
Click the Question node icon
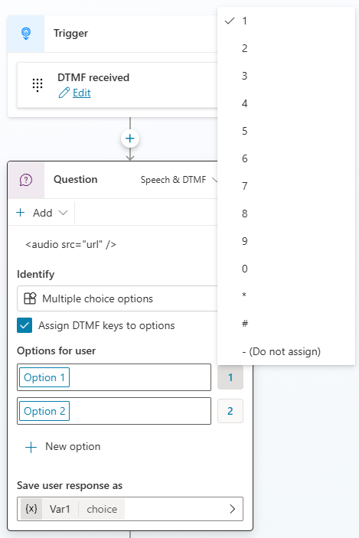26,180
